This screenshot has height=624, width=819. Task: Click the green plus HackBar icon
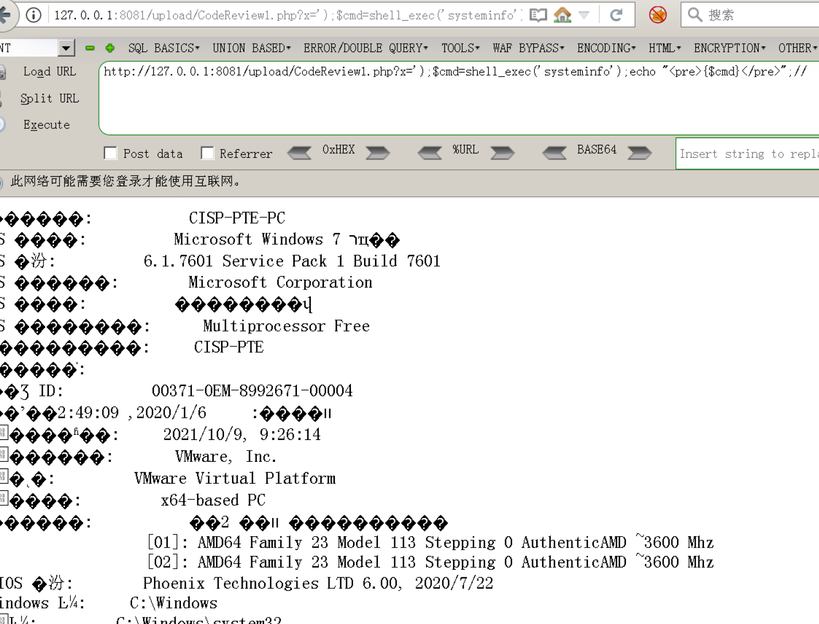[110, 48]
